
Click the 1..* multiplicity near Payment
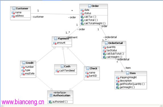(x=68, y=33)
